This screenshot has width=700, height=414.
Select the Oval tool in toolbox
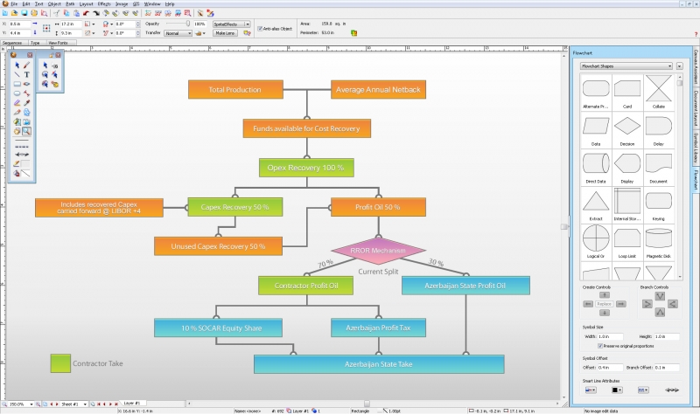coord(17,93)
